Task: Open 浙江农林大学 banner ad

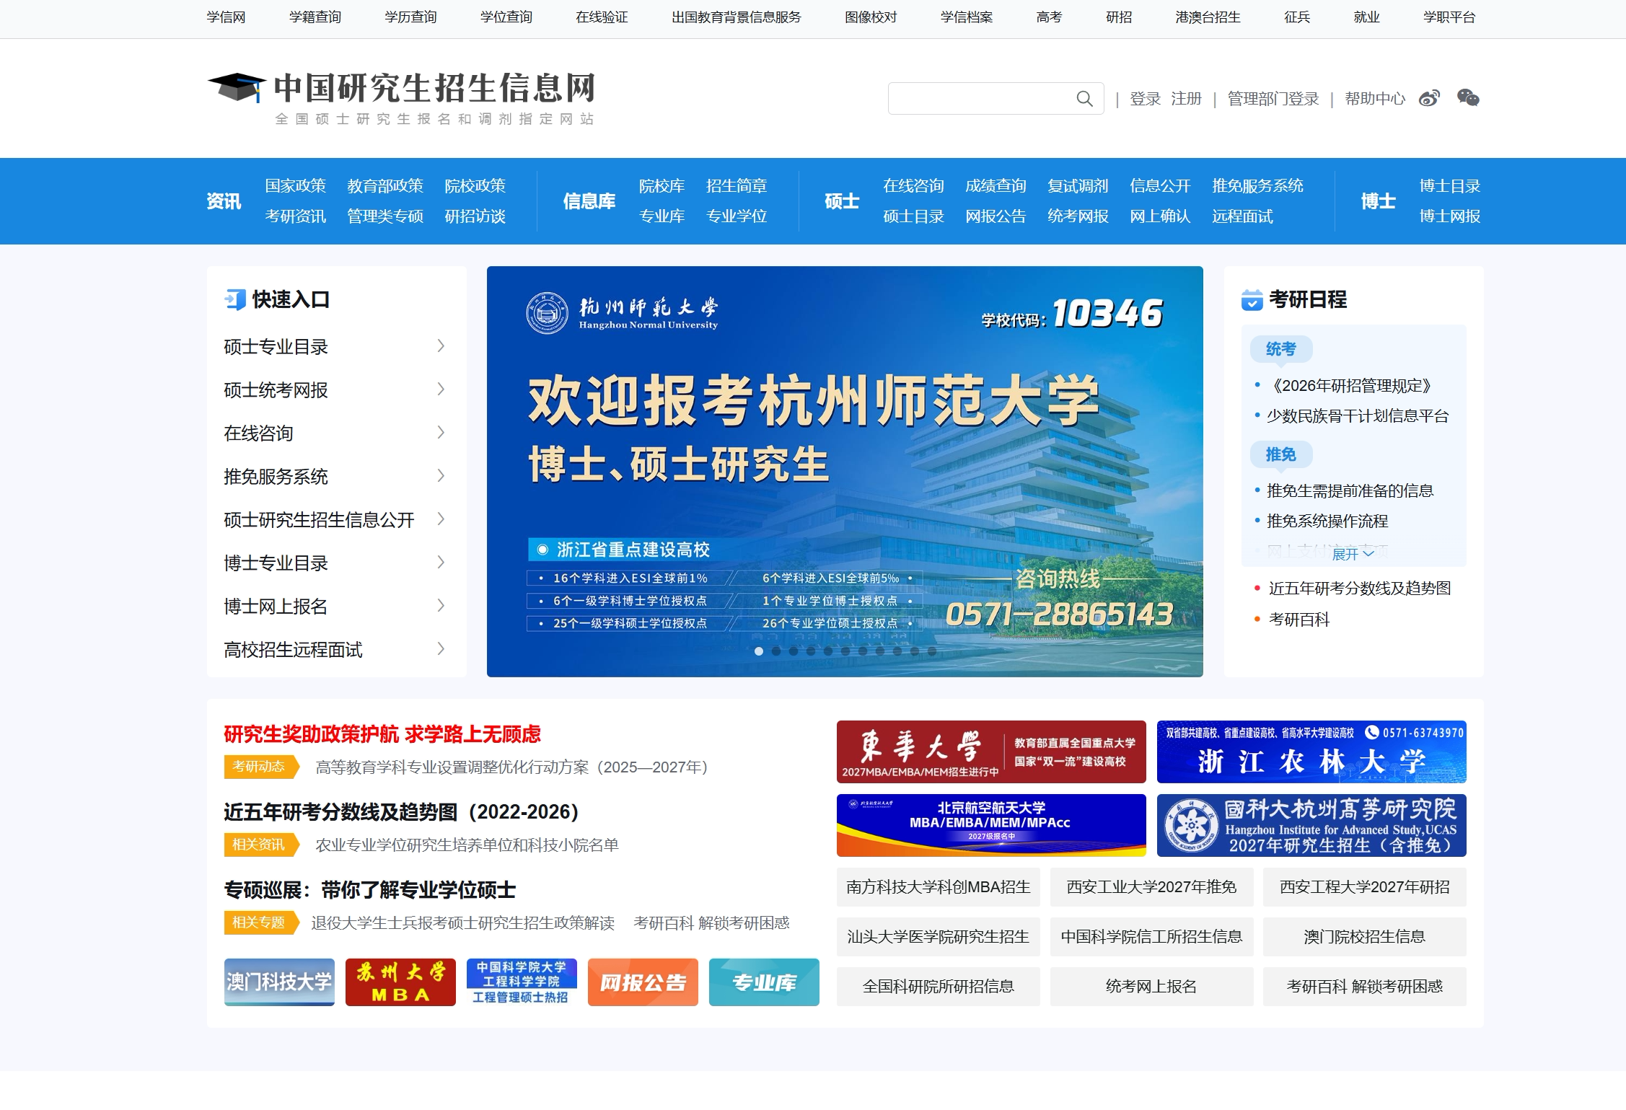Action: pyautogui.click(x=1311, y=752)
